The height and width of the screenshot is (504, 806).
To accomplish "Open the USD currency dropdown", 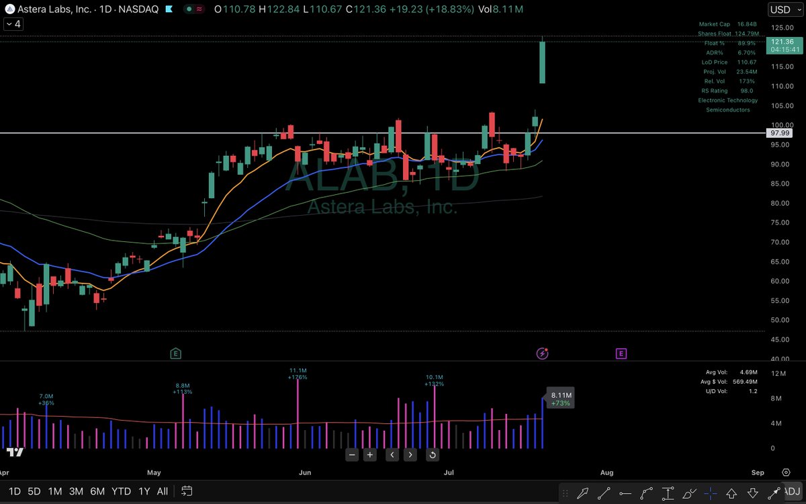I will click(785, 9).
